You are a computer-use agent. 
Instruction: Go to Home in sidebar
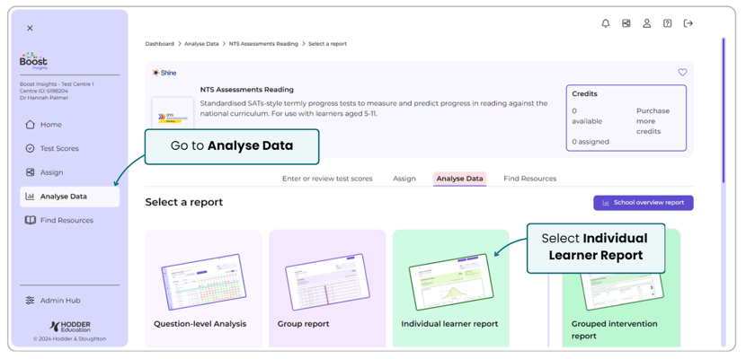tap(50, 125)
